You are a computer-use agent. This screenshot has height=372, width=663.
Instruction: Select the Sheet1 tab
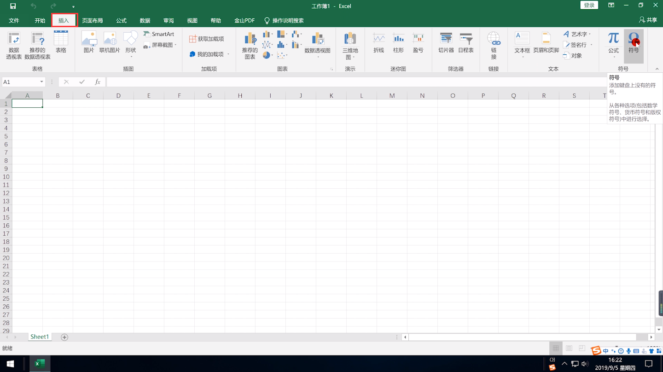click(40, 337)
